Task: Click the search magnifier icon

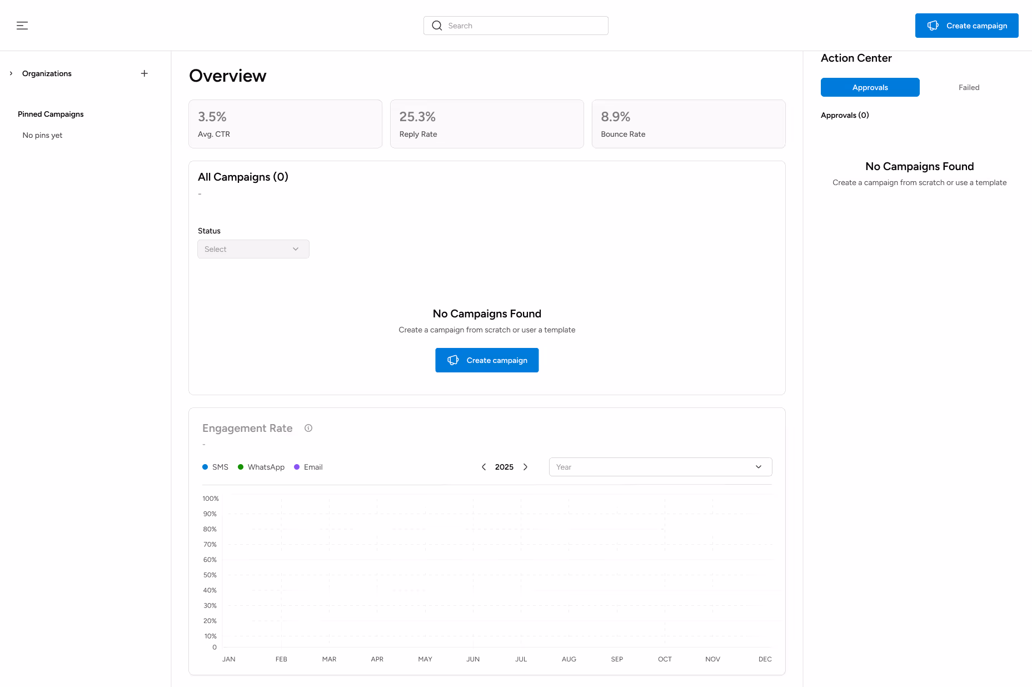Action: [437, 26]
